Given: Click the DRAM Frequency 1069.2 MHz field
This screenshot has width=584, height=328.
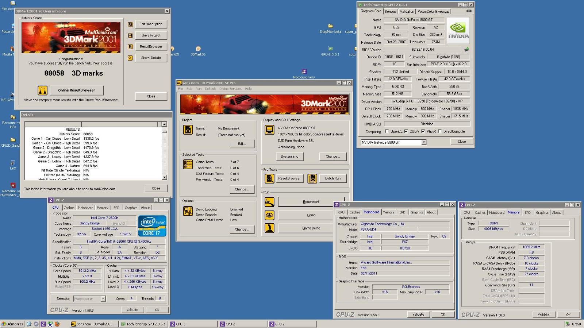Looking at the screenshot, I should 531,247.
